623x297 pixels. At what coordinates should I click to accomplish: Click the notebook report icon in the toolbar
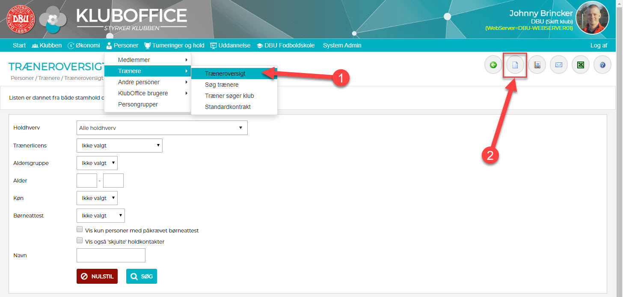pyautogui.click(x=537, y=65)
